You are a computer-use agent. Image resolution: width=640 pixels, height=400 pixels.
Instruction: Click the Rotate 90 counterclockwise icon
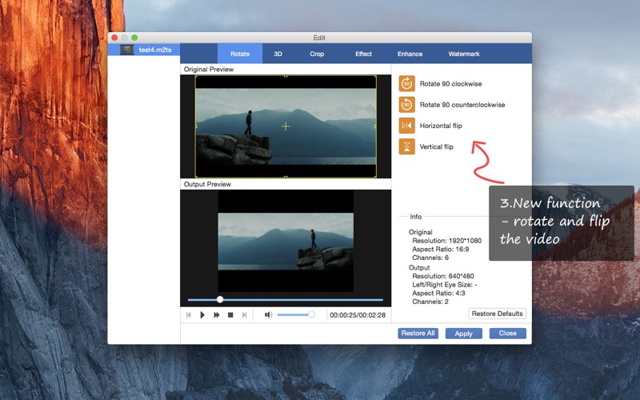(407, 105)
